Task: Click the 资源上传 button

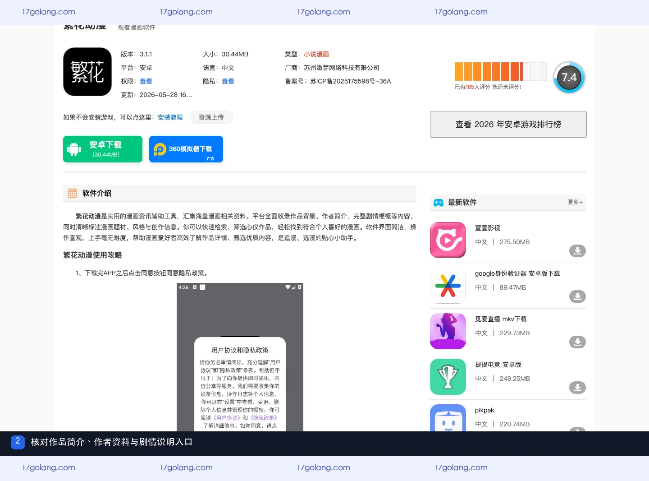Action: 211,117
